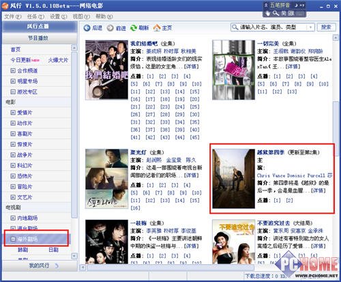Image resolution: width=341 pixels, height=282 pixels.
Task: Open the 一切完美 title link
Action: (268, 44)
